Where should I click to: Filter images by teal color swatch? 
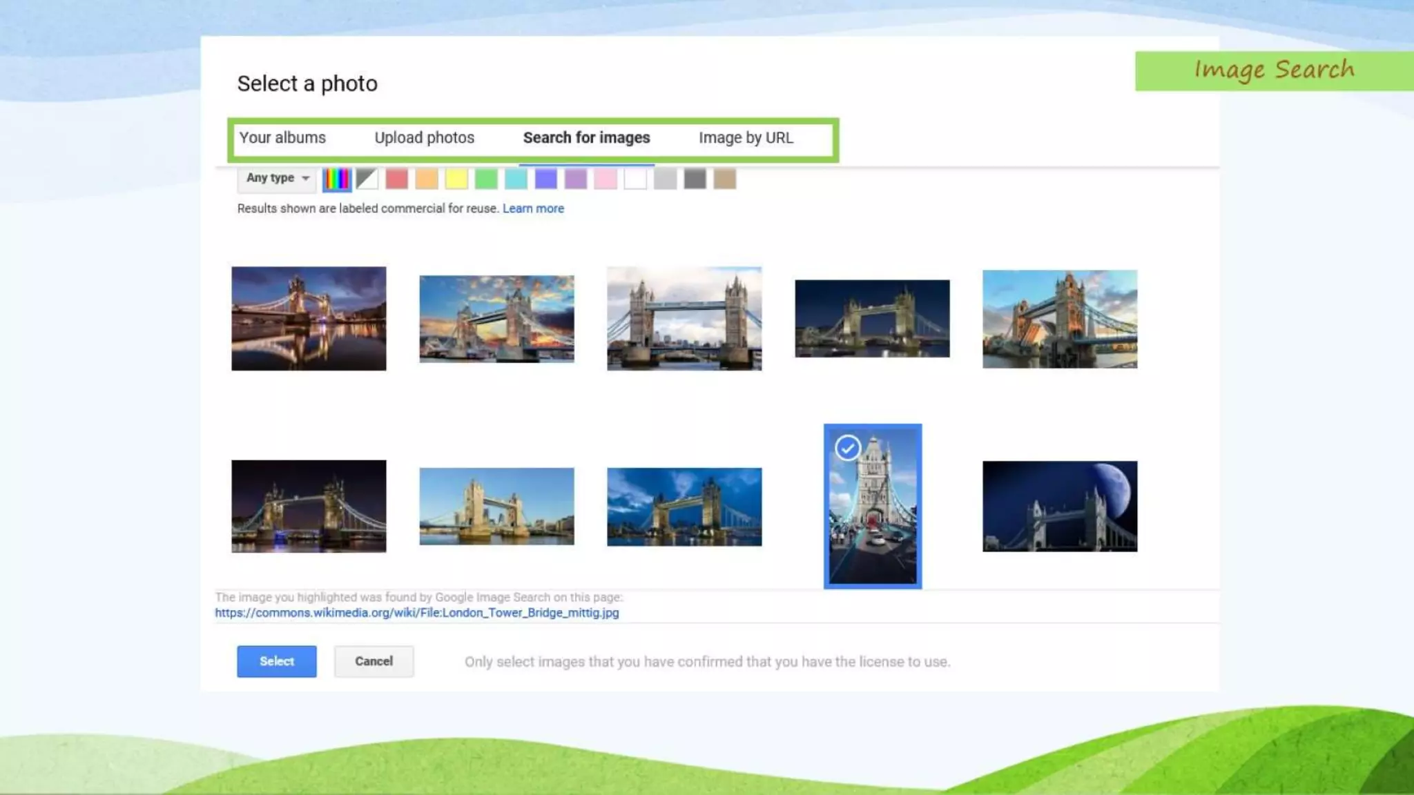coord(516,179)
